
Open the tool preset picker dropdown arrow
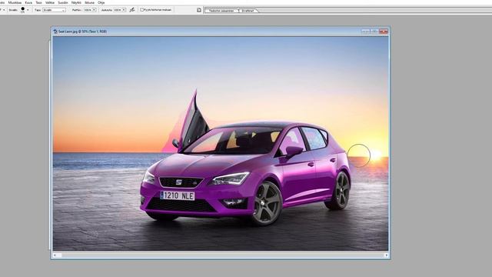pos(4,10)
